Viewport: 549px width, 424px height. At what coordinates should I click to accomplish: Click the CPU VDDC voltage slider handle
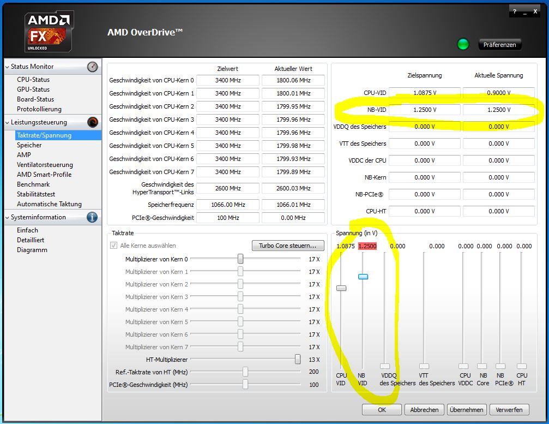[463, 366]
